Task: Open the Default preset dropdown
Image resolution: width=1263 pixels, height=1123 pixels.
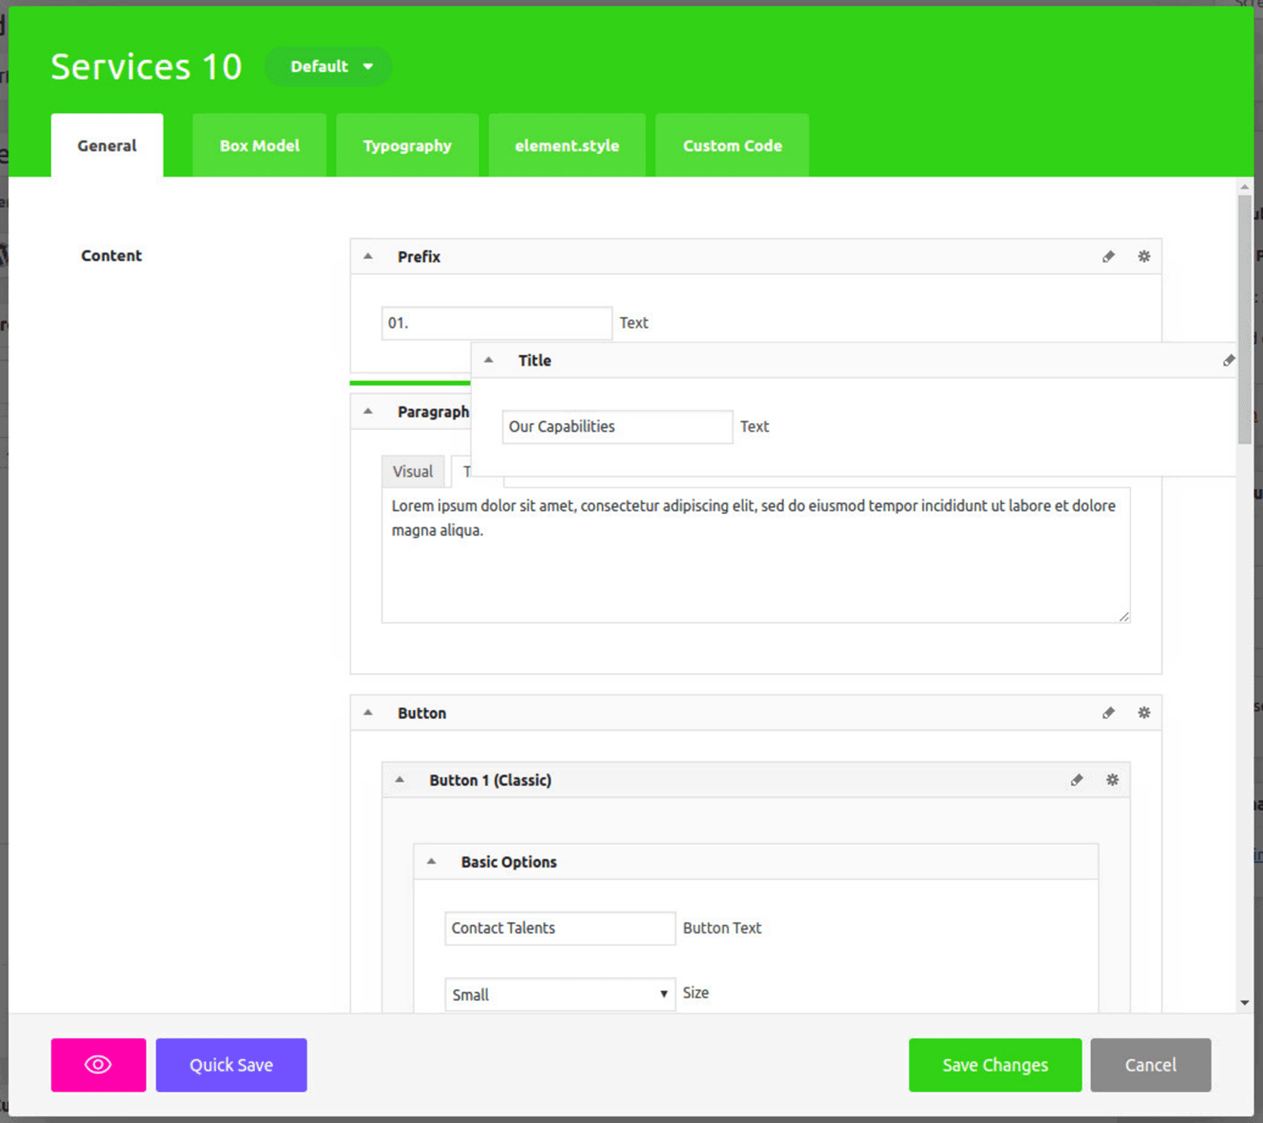Action: pyautogui.click(x=328, y=67)
